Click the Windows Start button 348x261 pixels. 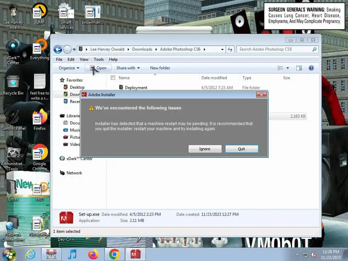point(9,255)
